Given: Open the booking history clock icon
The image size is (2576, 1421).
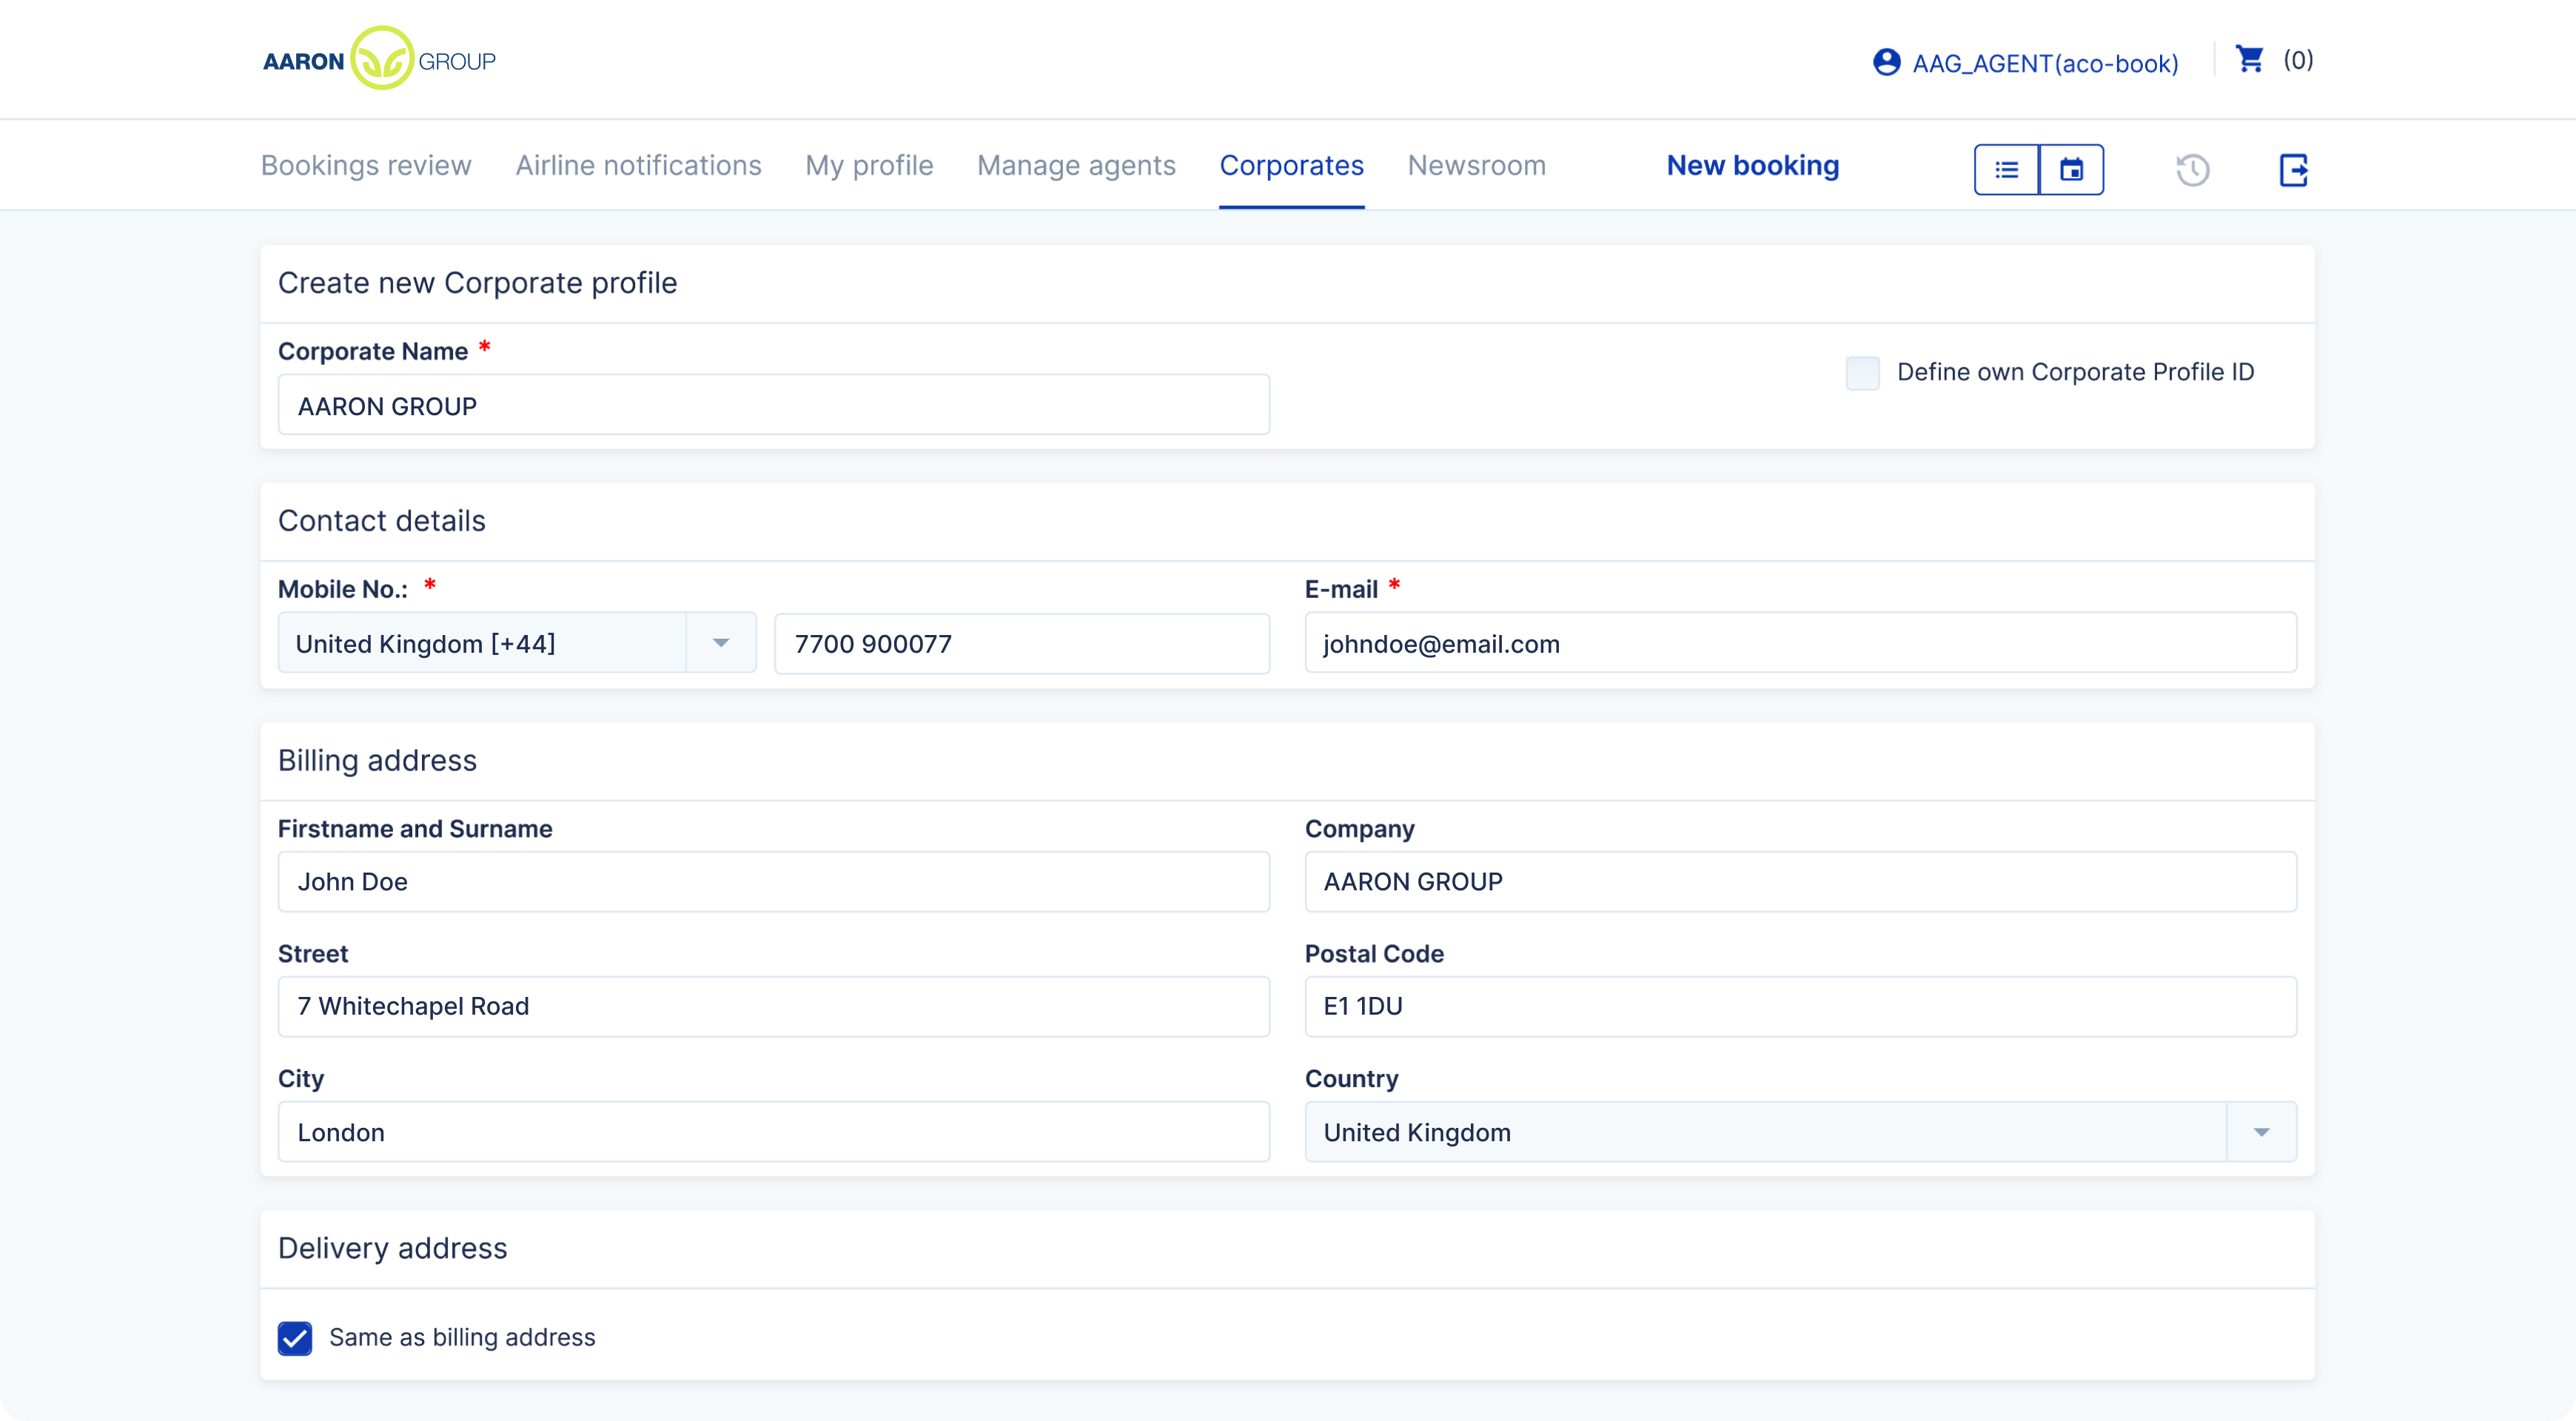Looking at the screenshot, I should [2192, 169].
